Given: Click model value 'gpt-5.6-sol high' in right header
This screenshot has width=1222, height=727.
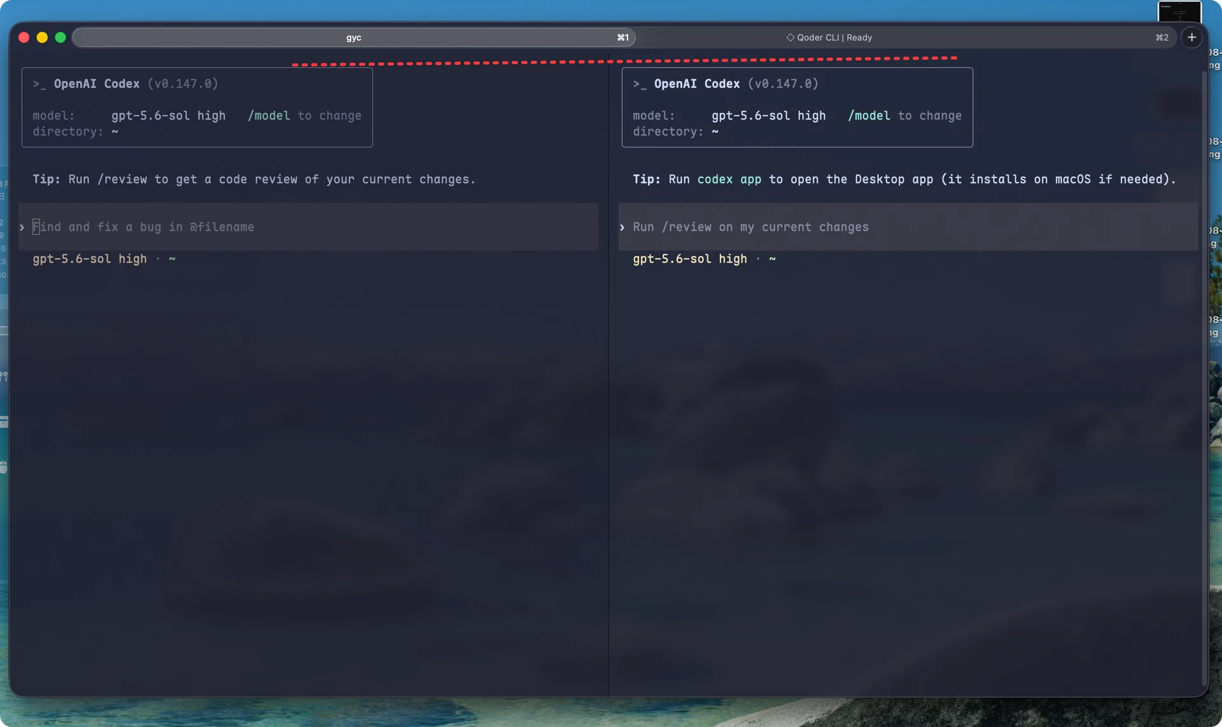Looking at the screenshot, I should click(769, 116).
